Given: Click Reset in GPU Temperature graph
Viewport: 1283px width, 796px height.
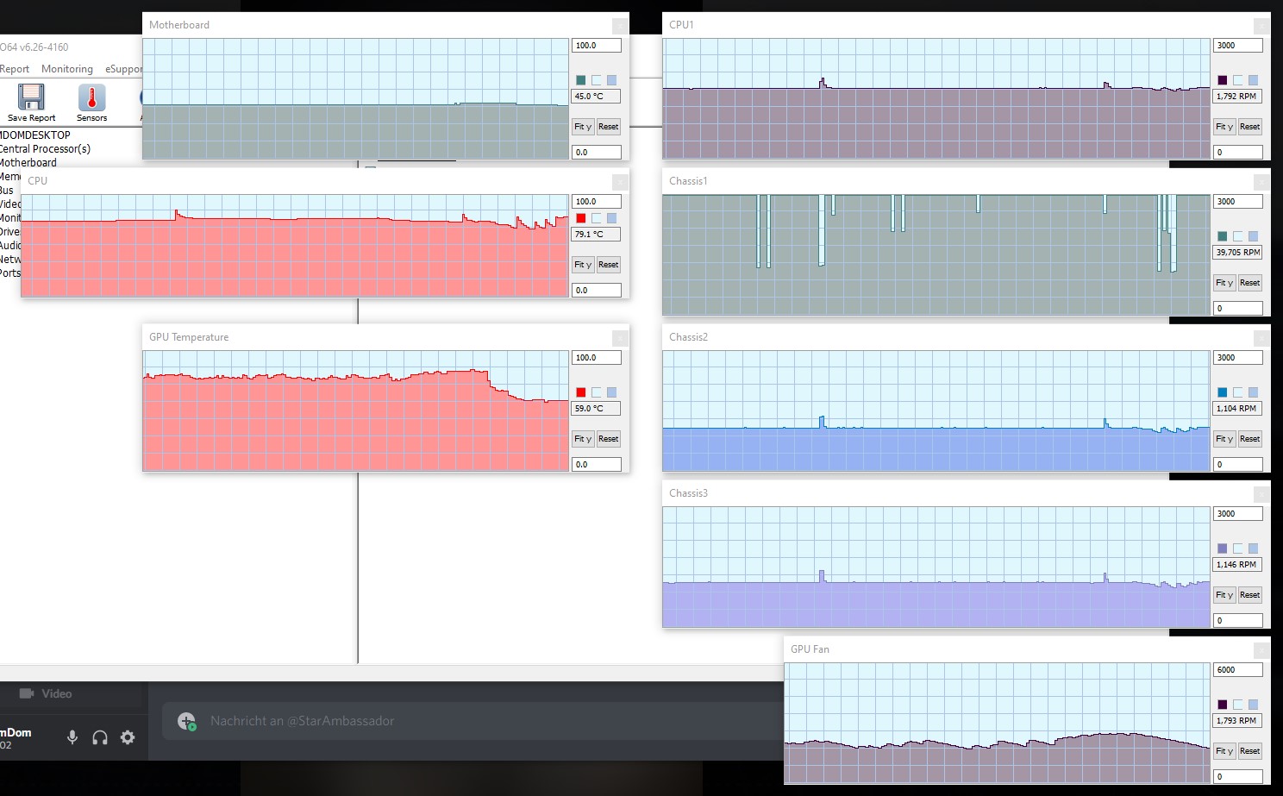Looking at the screenshot, I should (608, 439).
